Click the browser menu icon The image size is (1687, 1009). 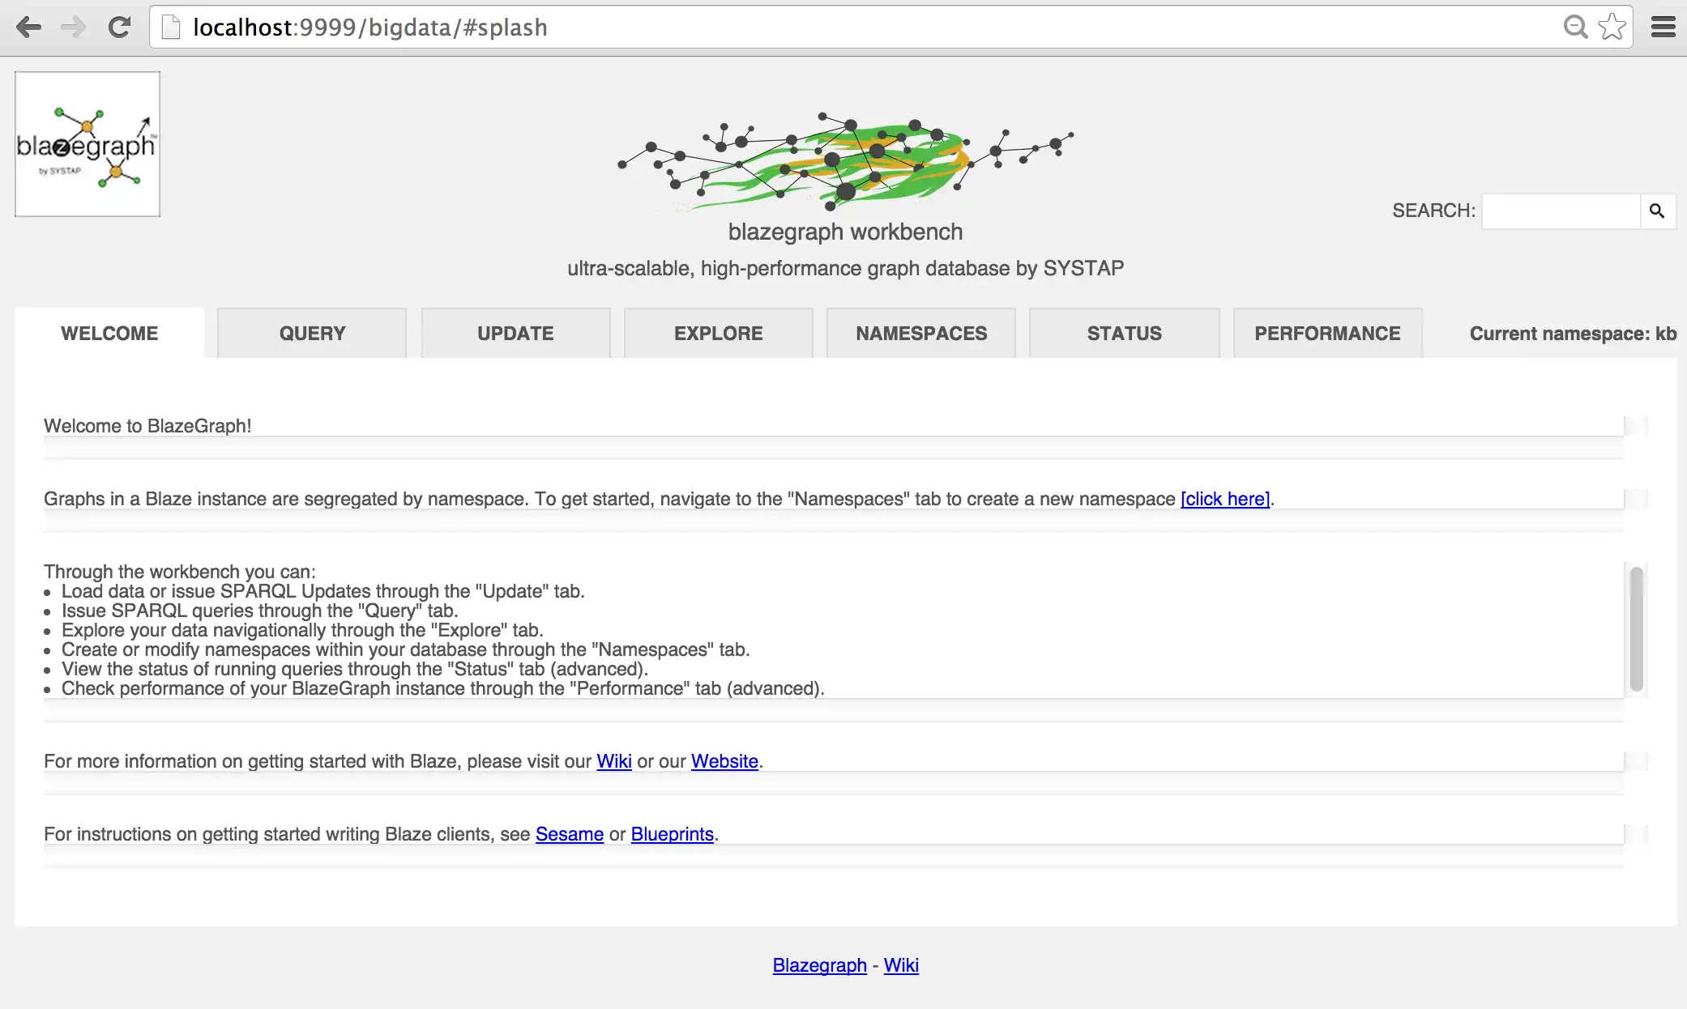point(1665,25)
